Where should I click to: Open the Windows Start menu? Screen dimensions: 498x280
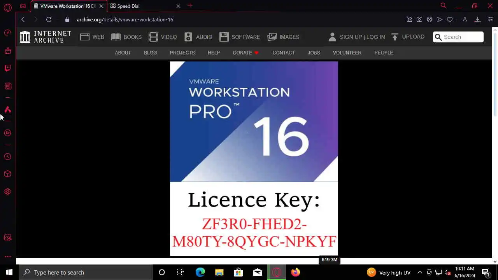coord(9,272)
